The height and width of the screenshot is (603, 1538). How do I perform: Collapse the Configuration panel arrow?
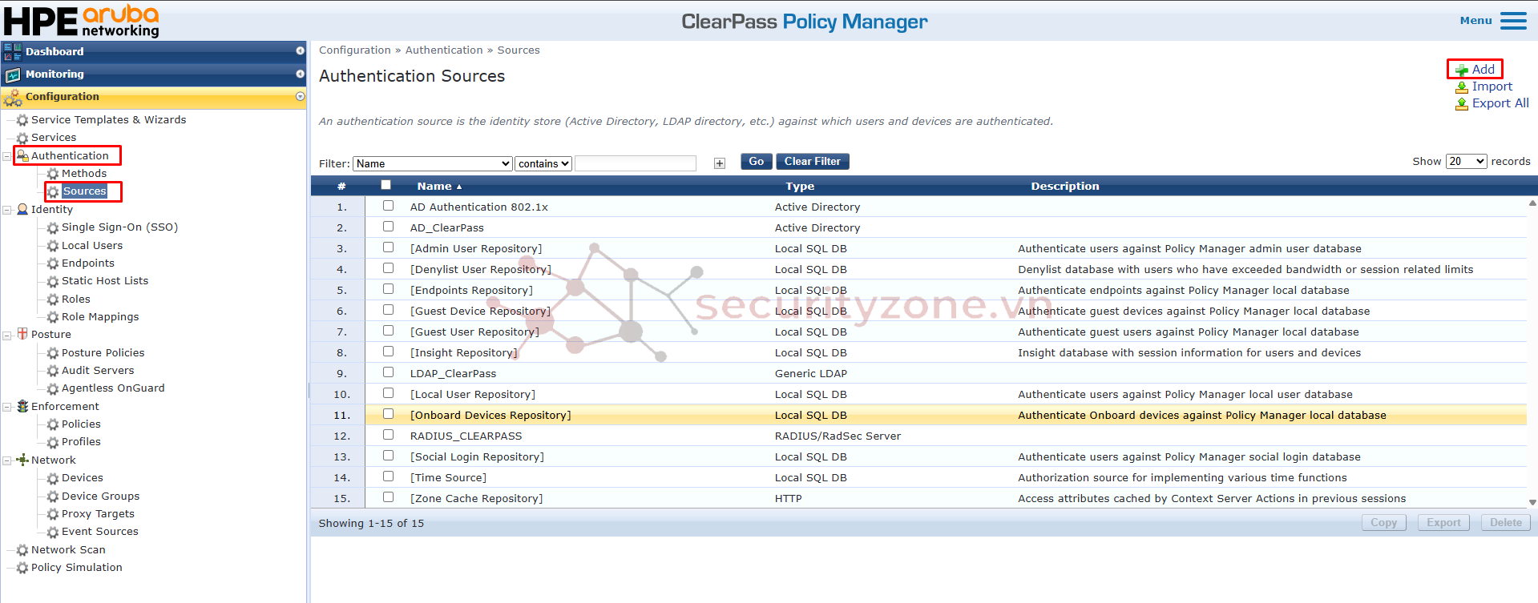click(x=301, y=96)
